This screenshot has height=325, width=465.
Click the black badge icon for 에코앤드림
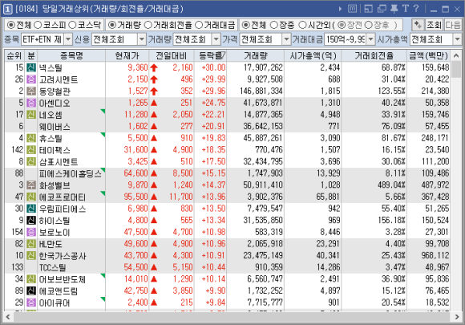click(31, 290)
